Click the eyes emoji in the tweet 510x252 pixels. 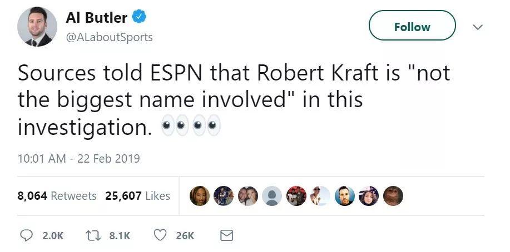[190, 127]
